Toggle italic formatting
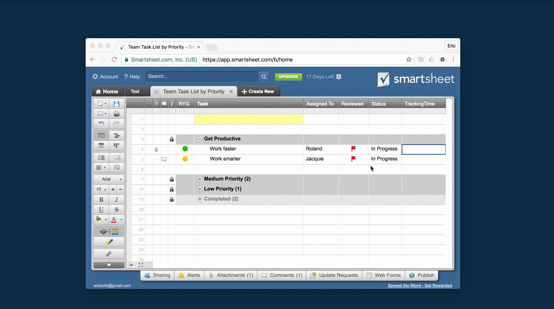The width and height of the screenshot is (554, 309). coord(117,199)
